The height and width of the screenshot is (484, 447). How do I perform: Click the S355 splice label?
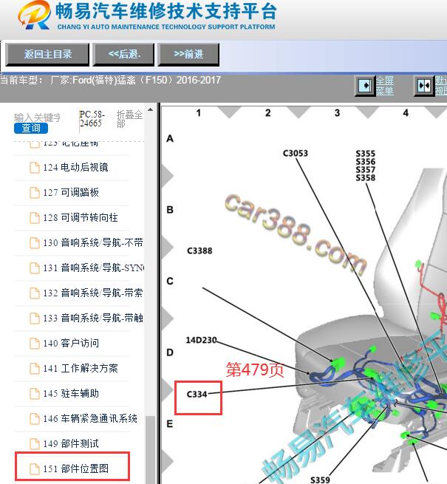point(366,154)
